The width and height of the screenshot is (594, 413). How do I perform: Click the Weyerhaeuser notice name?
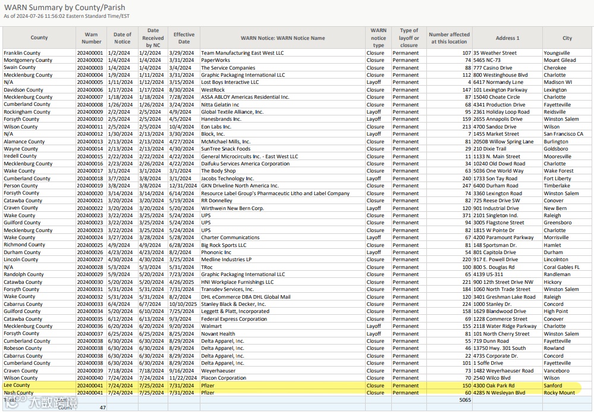click(x=218, y=371)
